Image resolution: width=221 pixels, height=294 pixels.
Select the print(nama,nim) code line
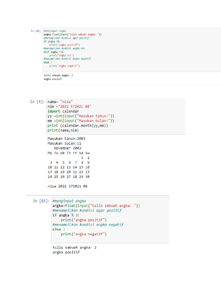click(63, 130)
